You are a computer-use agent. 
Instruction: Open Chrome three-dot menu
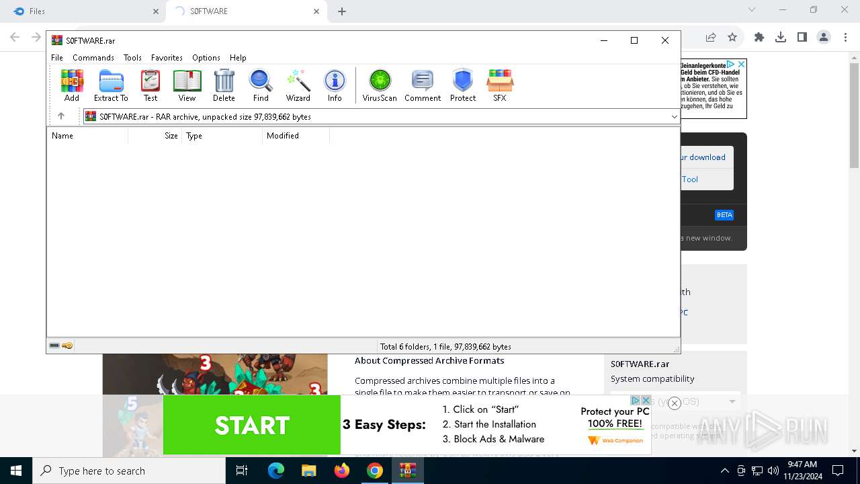point(845,38)
